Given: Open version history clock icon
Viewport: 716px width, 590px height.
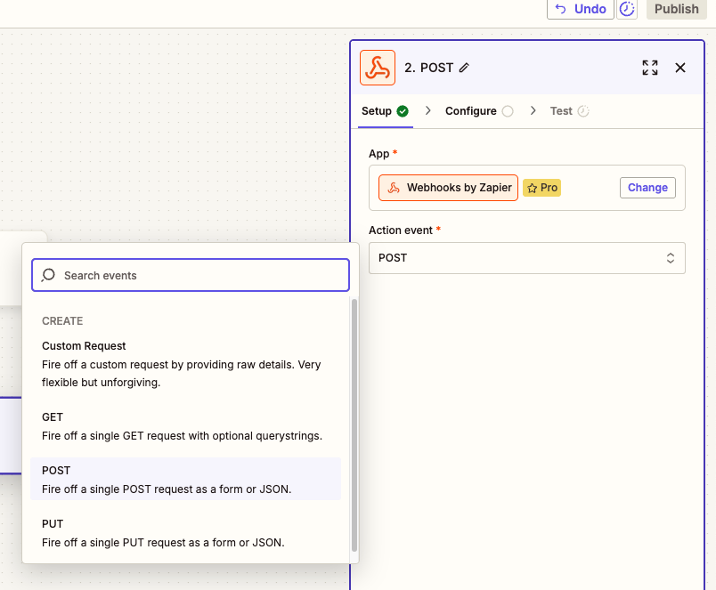Looking at the screenshot, I should pyautogui.click(x=627, y=9).
